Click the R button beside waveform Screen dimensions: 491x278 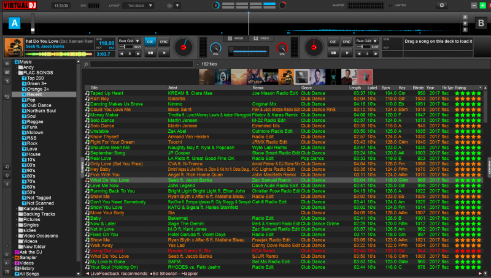point(465,29)
